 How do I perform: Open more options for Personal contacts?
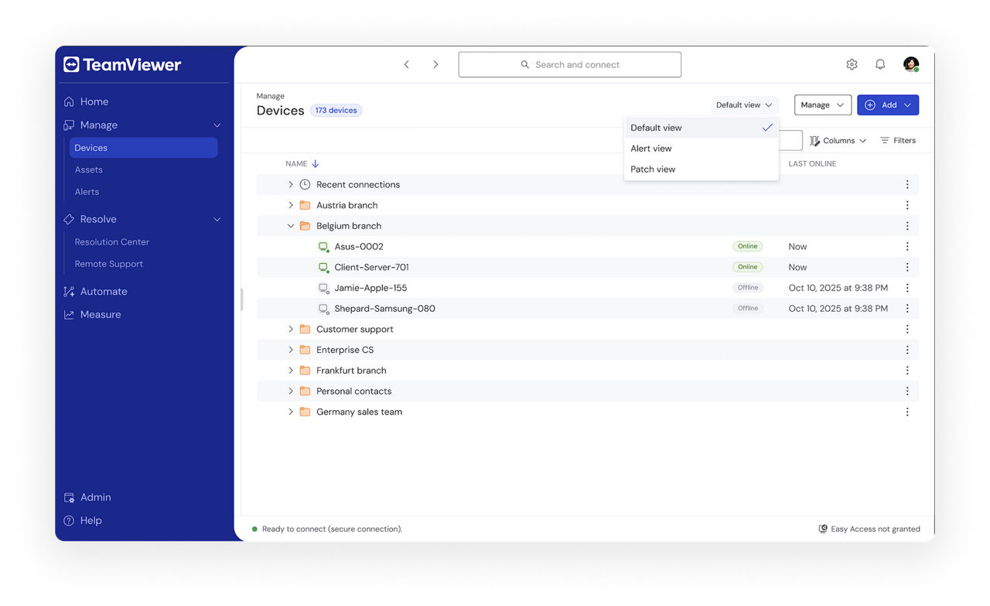(x=907, y=392)
